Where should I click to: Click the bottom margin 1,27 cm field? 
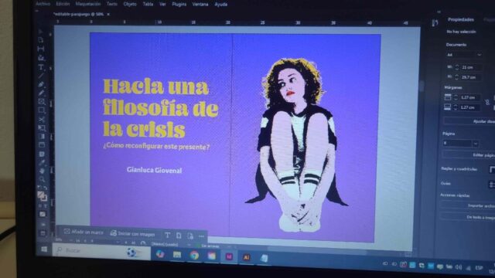coord(470,107)
